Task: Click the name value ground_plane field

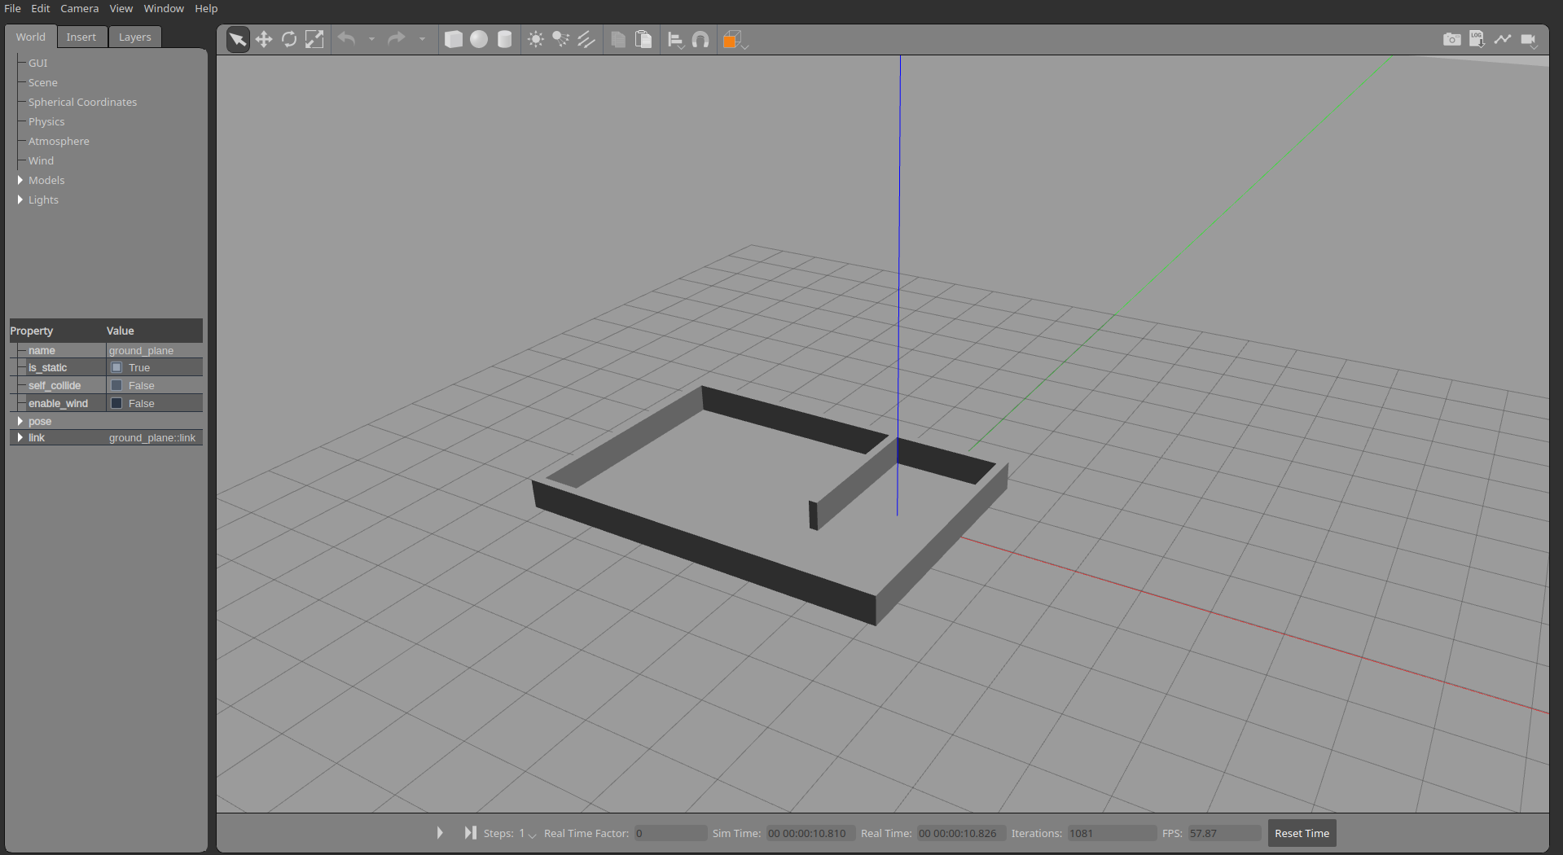Action: tap(155, 350)
